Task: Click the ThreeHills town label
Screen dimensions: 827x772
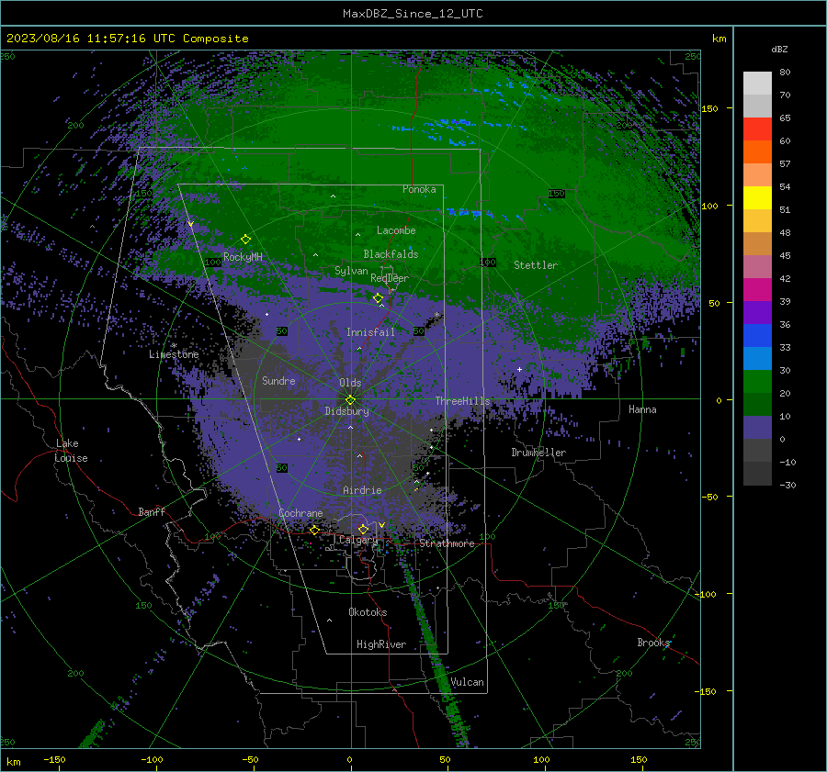Action: click(x=462, y=401)
